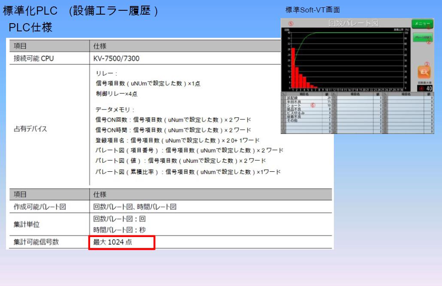Click the 接続可能 CPU row label

(34, 58)
